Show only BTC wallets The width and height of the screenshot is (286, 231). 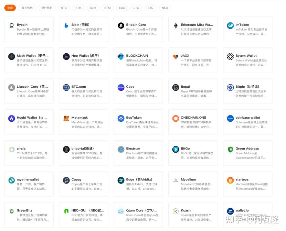point(64,8)
